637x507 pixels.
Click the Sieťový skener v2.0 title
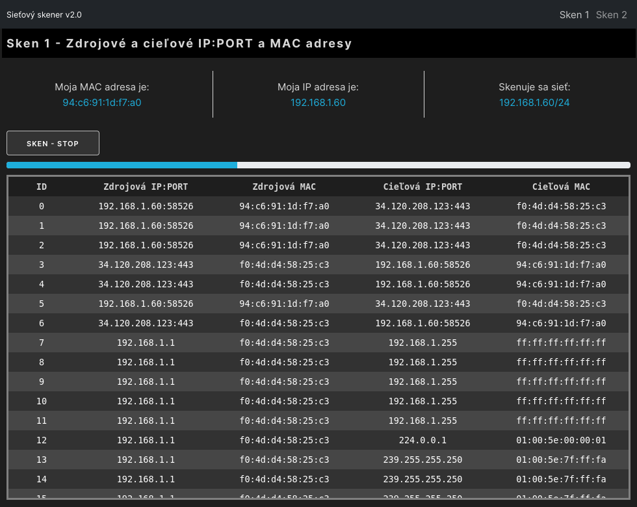click(44, 15)
